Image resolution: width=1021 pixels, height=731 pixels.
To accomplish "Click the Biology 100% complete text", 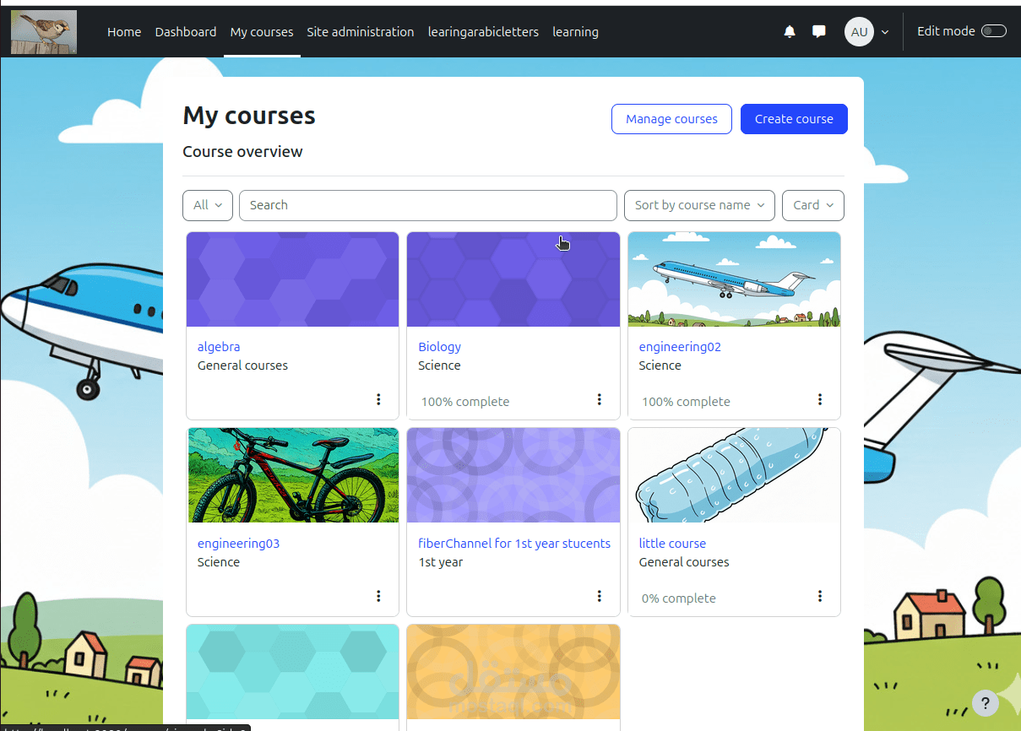I will 465,402.
